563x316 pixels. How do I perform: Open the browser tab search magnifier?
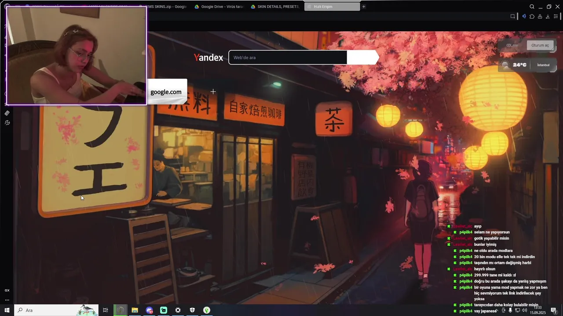point(532,7)
